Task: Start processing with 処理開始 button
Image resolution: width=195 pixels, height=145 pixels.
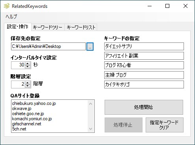Action: (x=144, y=107)
